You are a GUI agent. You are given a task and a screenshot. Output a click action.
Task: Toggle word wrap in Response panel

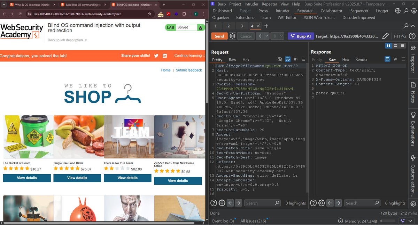click(x=387, y=59)
